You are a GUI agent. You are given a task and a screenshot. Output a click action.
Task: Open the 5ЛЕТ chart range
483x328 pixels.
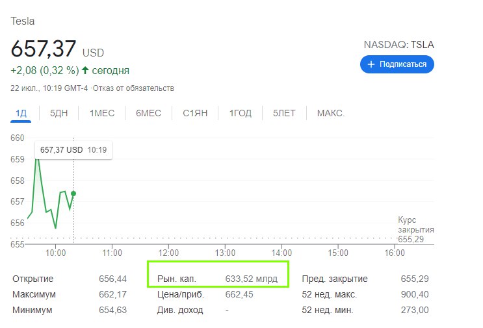284,113
